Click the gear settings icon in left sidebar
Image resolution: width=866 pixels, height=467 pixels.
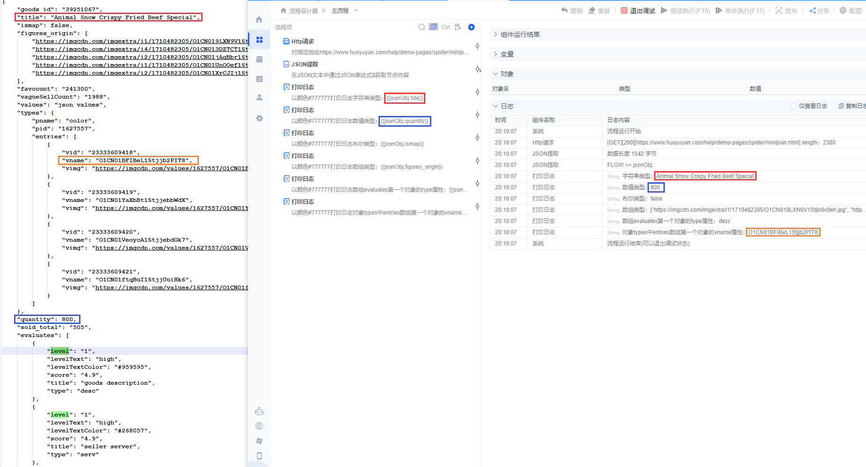pos(259,118)
